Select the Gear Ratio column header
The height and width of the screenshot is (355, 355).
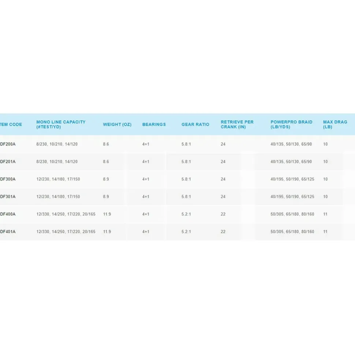tap(195, 124)
